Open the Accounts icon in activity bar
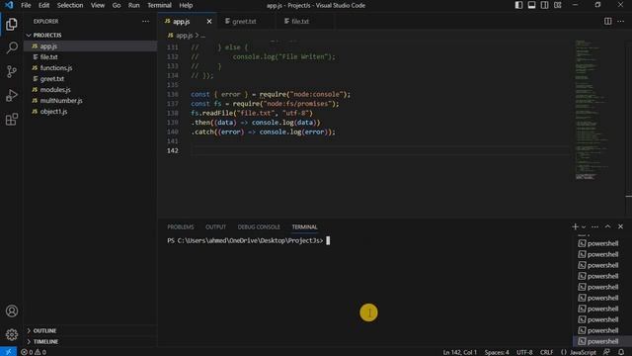 [12, 311]
